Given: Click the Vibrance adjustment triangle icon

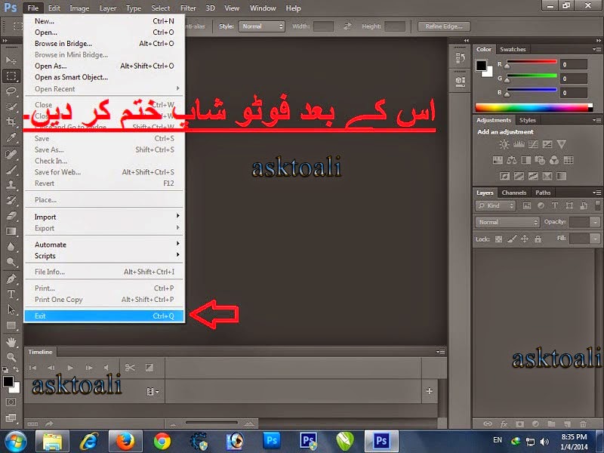Looking at the screenshot, I should [x=561, y=144].
